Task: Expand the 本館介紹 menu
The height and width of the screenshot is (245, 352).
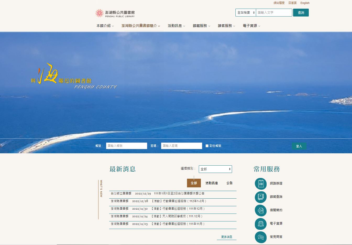Action: pos(105,26)
